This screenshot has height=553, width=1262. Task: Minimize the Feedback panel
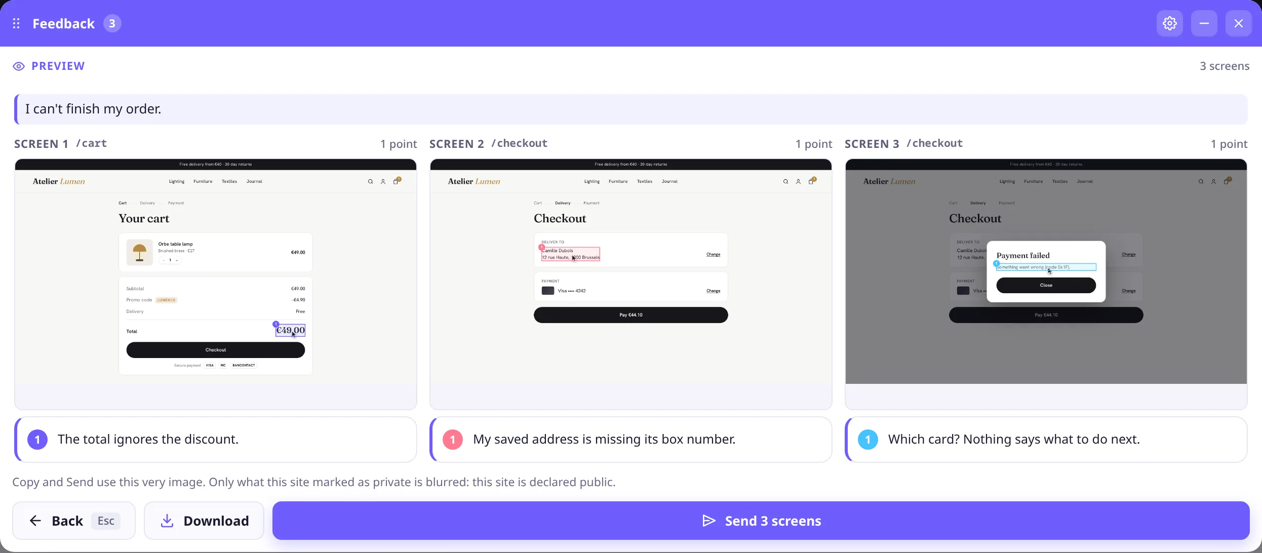1204,23
